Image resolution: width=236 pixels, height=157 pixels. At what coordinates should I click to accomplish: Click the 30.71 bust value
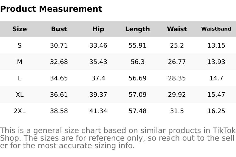tap(59, 45)
